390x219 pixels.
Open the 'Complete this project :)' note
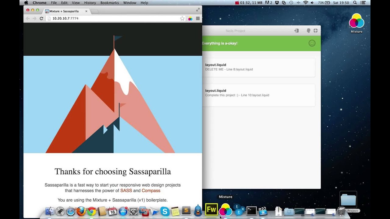(258, 95)
